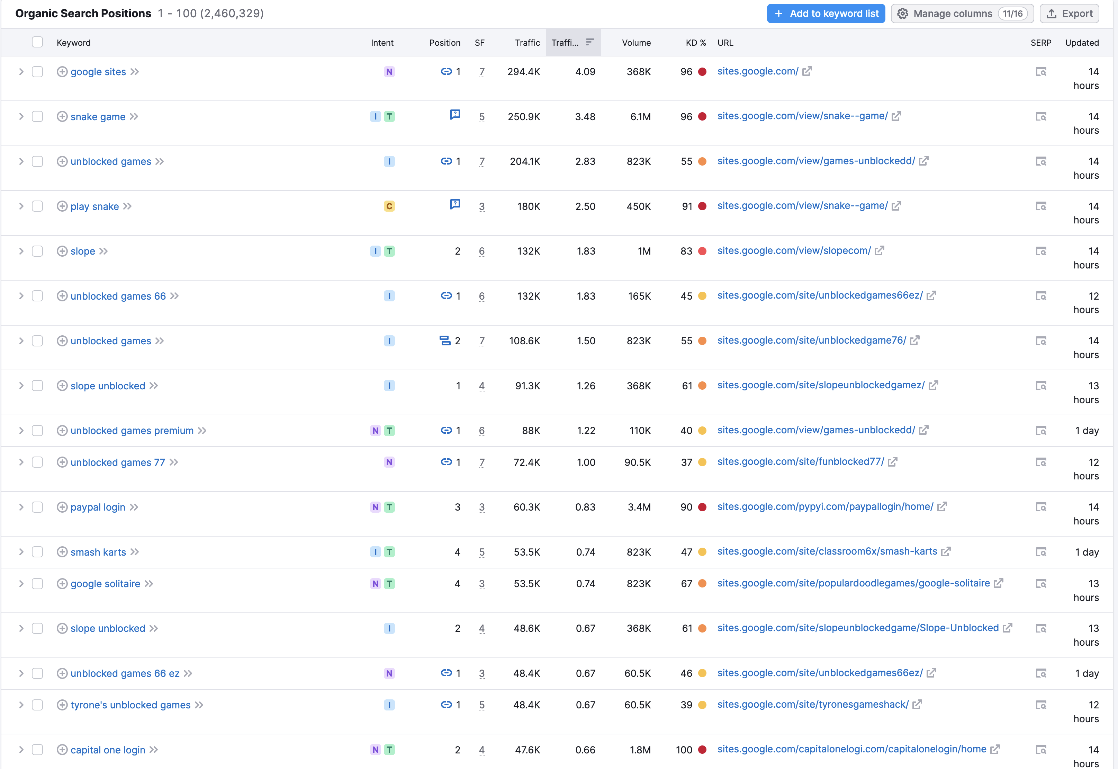The height and width of the screenshot is (769, 1118).
Task: Check the google solitaire row checkbox
Action: (37, 583)
